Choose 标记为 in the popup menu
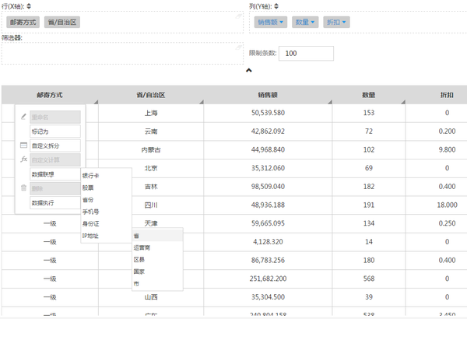The width and height of the screenshot is (467, 340). click(55, 131)
